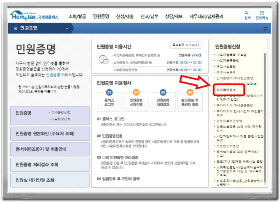Click the 03 나의 민원증명 처리결과 heading
Image resolution: width=280 pixels, height=202 pixels.
(117, 157)
